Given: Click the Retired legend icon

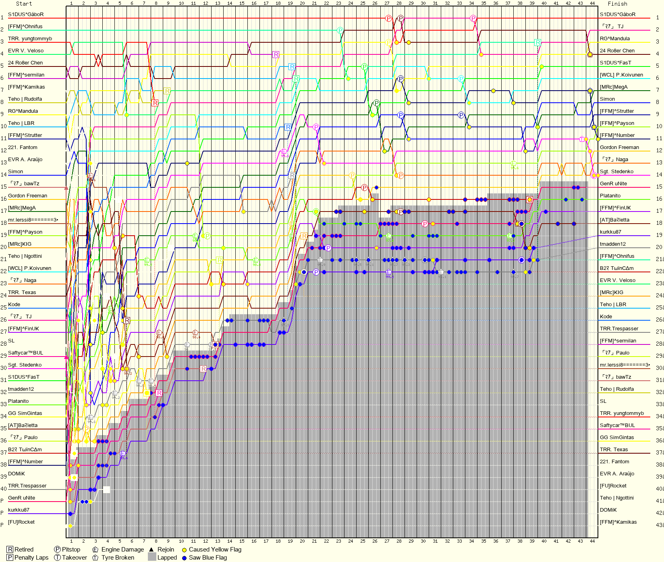Looking at the screenshot, I should coord(10,550).
